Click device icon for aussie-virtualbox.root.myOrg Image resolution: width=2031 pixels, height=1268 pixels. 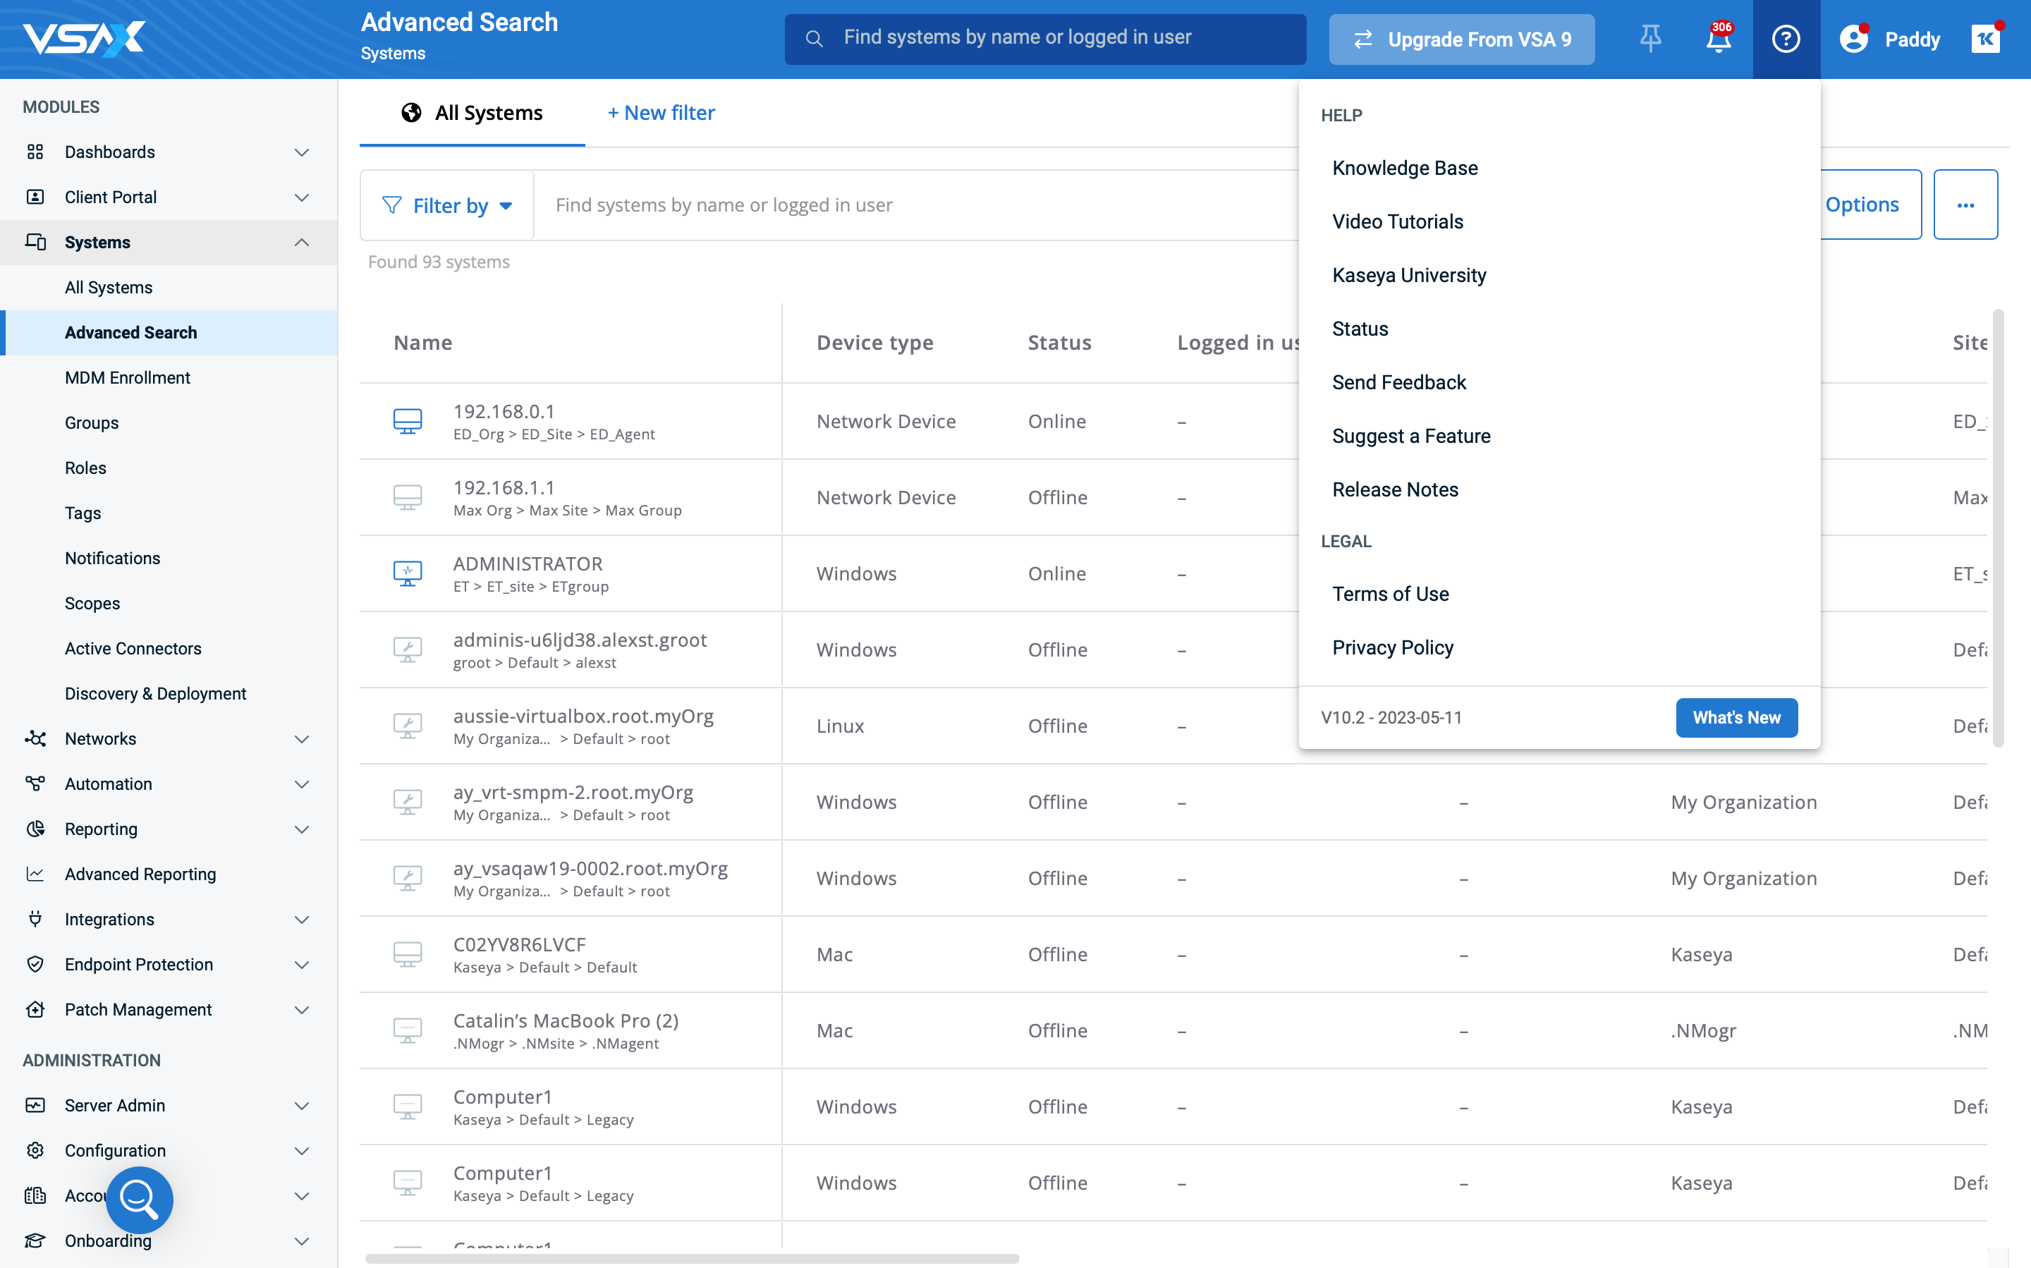(x=408, y=726)
